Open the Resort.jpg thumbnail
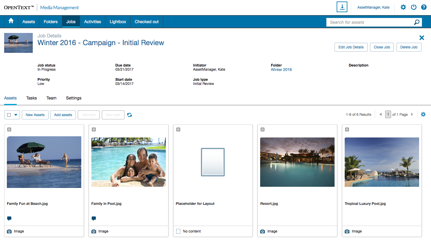Viewport: 431px width, 242px height. click(x=297, y=162)
